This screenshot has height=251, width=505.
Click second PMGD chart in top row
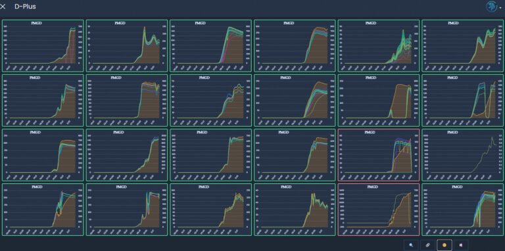(x=127, y=46)
